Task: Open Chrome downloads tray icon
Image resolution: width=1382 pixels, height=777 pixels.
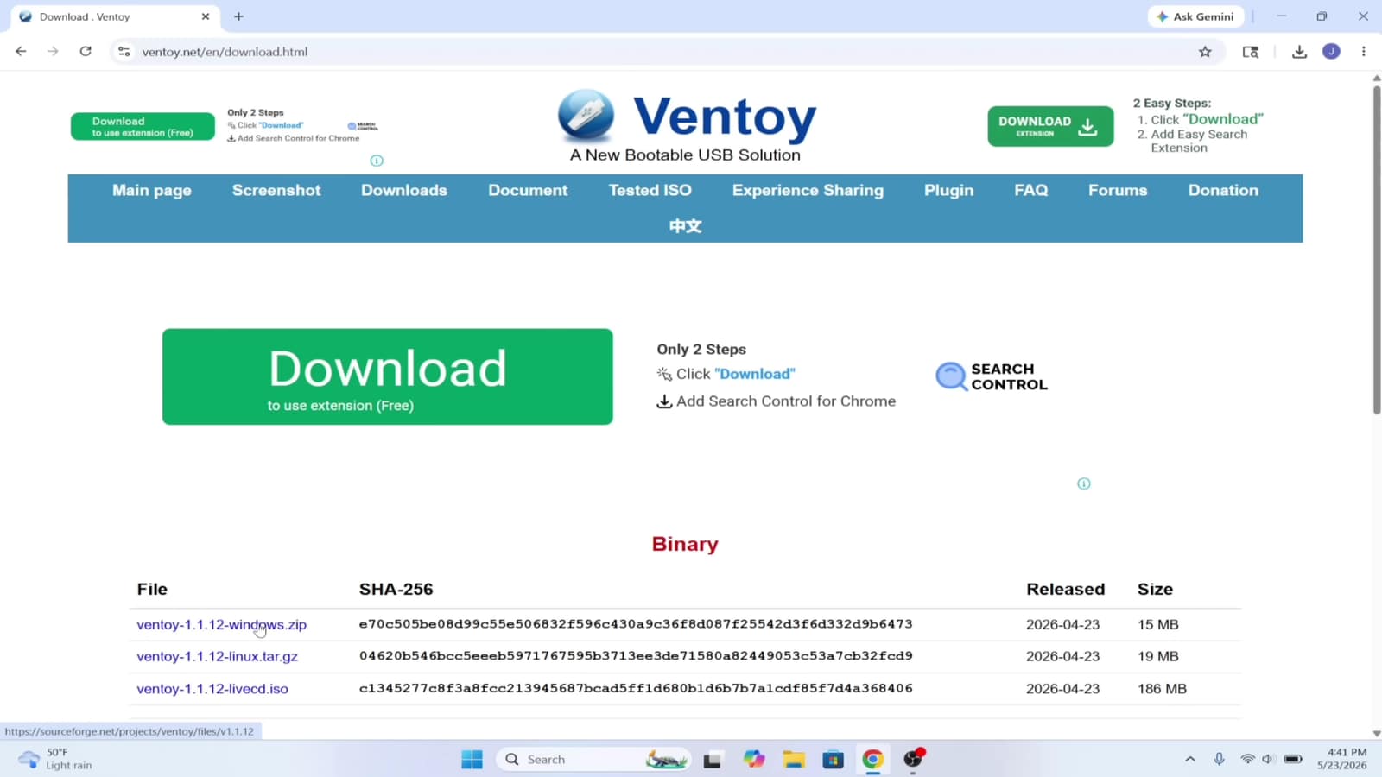Action: click(1299, 52)
